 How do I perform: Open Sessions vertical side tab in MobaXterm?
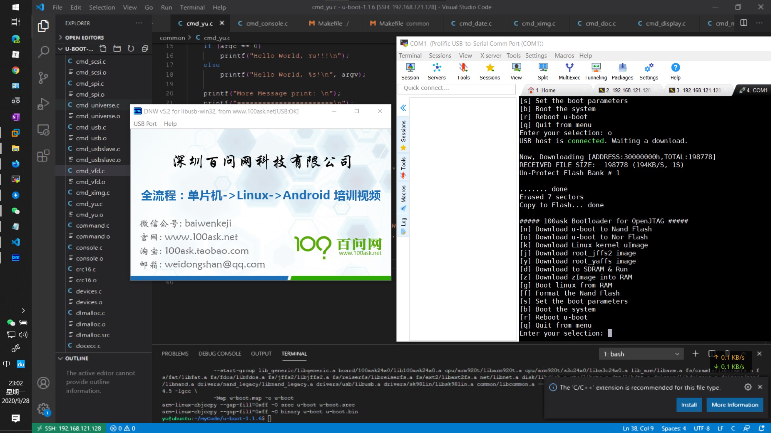(x=403, y=135)
